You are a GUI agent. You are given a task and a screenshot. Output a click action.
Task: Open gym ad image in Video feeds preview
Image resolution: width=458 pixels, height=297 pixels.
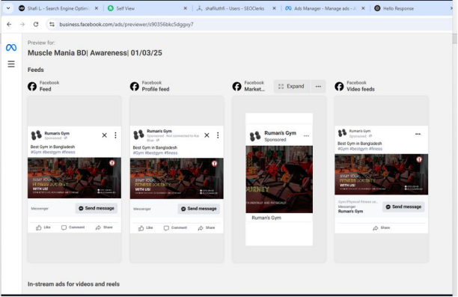click(381, 174)
